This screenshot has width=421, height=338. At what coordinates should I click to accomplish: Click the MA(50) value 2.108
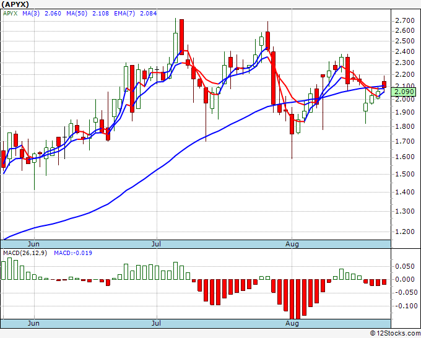[x=101, y=14]
